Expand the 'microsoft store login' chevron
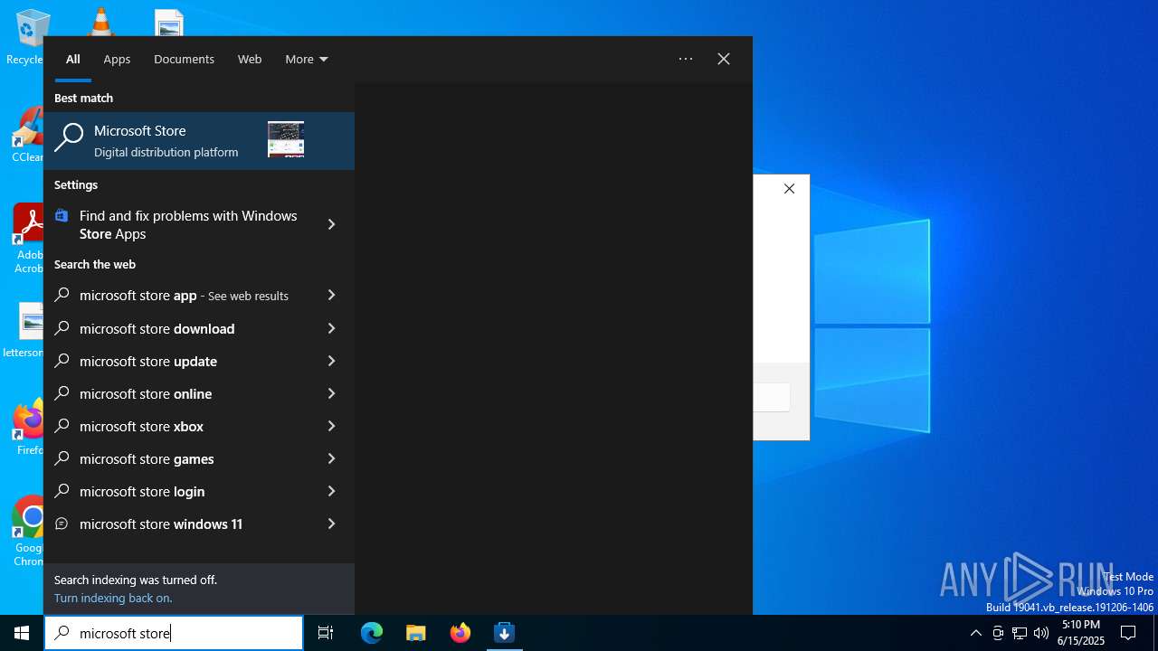 [331, 491]
